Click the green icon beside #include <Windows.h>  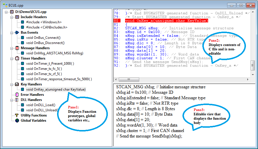tap(22, 22)
